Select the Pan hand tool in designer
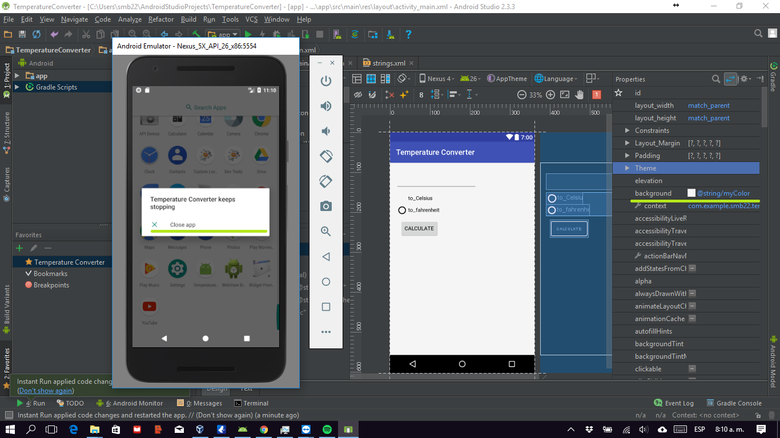Viewport: 780px width, 438px height. coord(580,95)
